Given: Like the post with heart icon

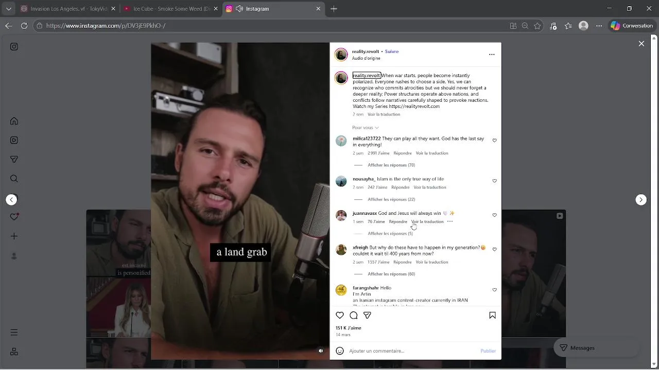Looking at the screenshot, I should [x=340, y=315].
